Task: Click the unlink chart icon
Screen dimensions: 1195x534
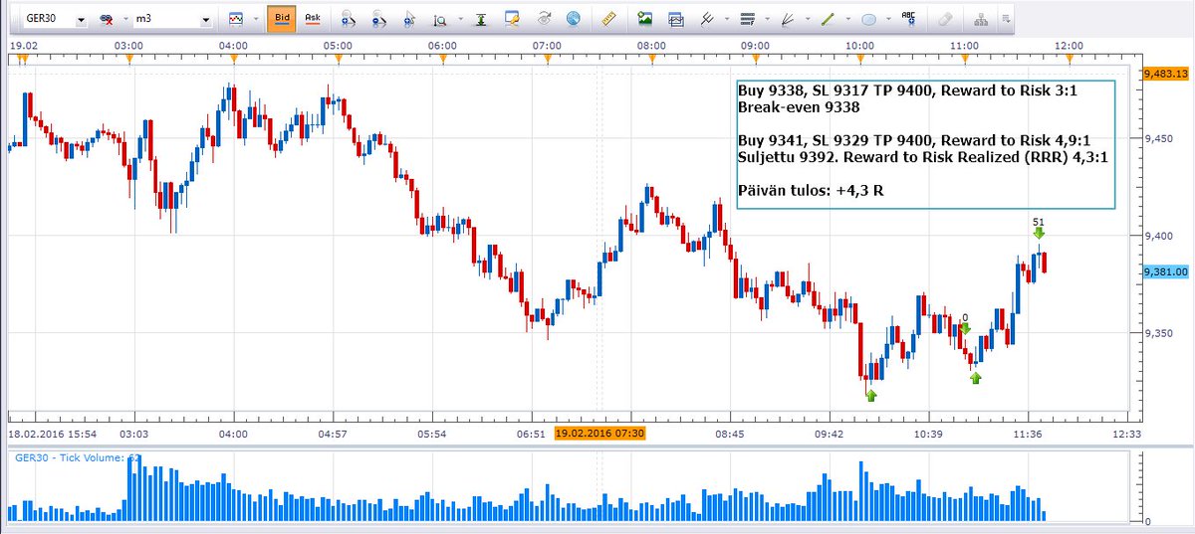Action: click(106, 19)
